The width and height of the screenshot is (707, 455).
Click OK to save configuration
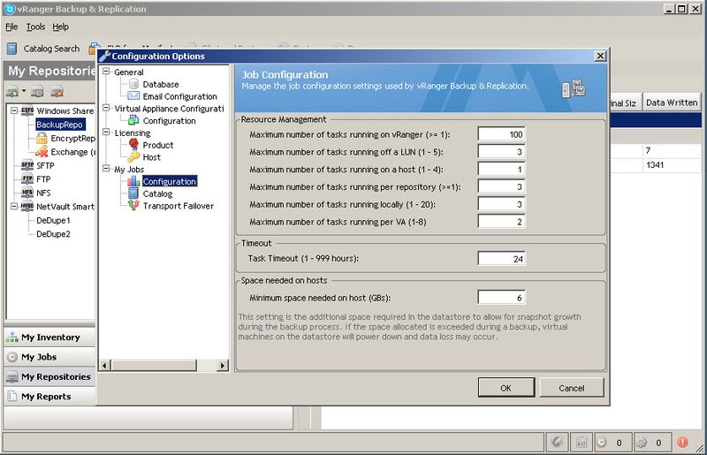point(506,388)
